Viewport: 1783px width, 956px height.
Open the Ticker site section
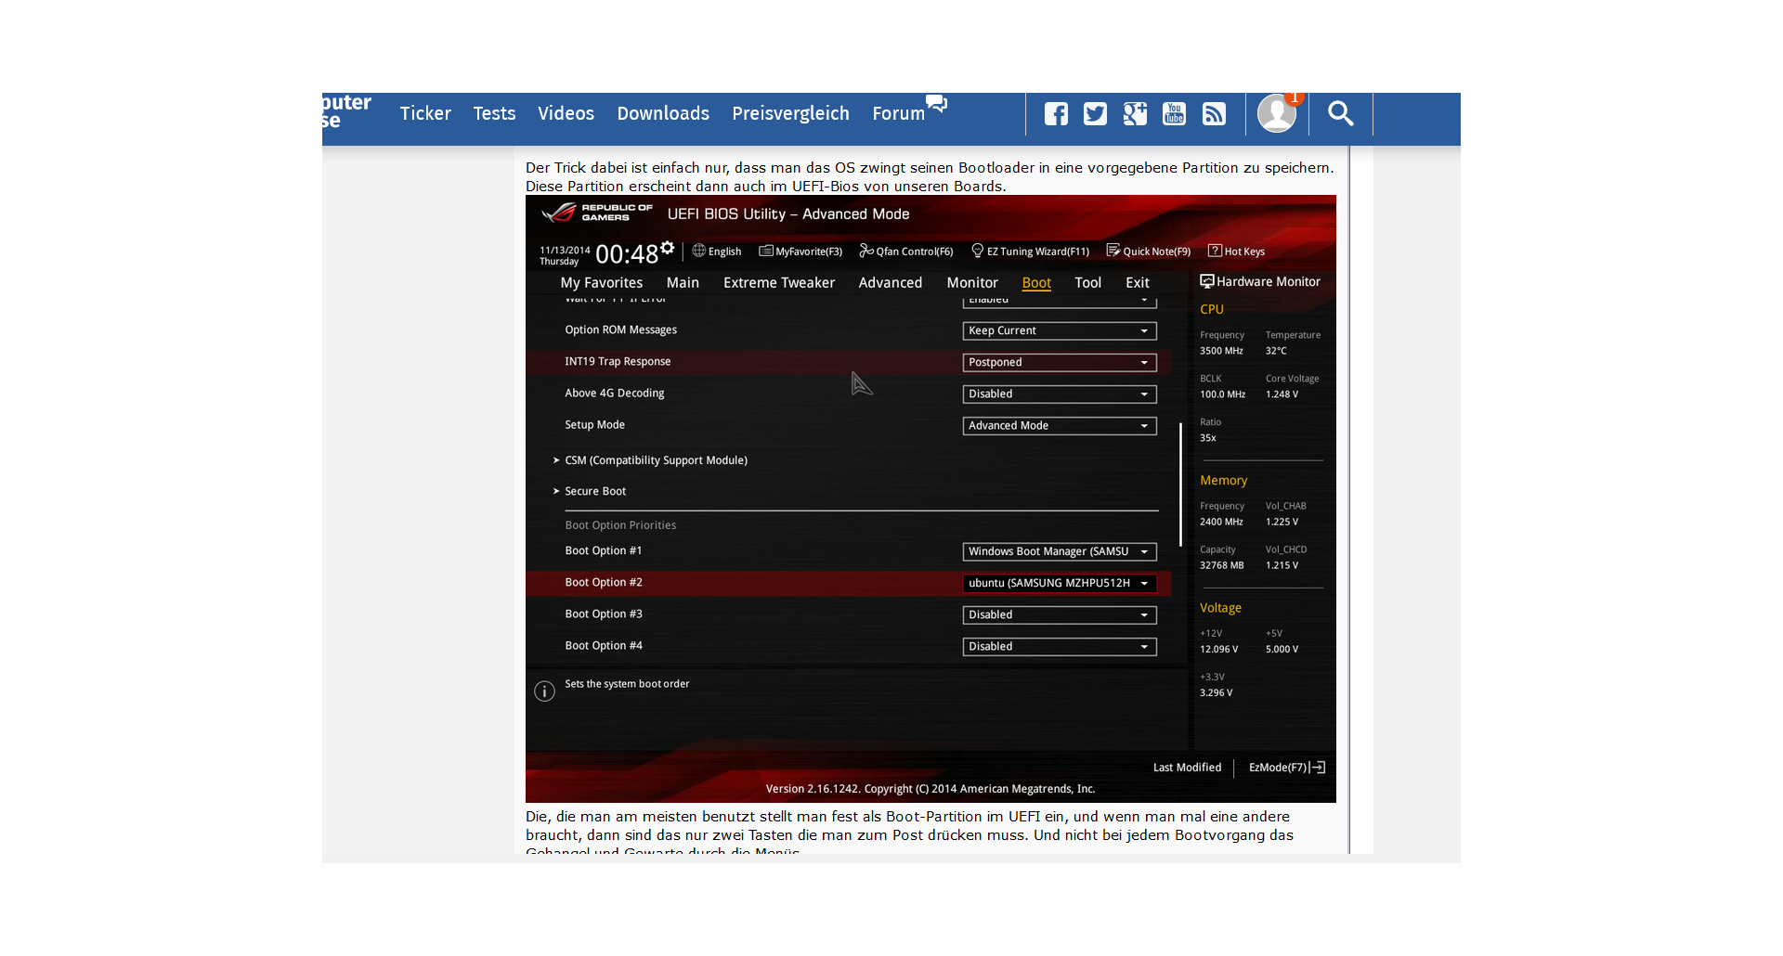[425, 113]
